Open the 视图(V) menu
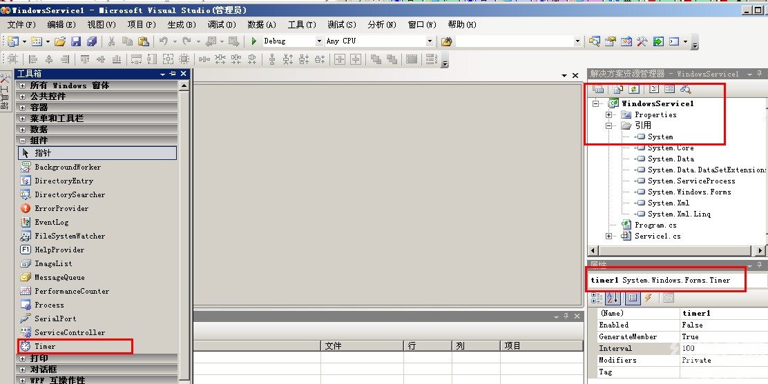 point(102,24)
